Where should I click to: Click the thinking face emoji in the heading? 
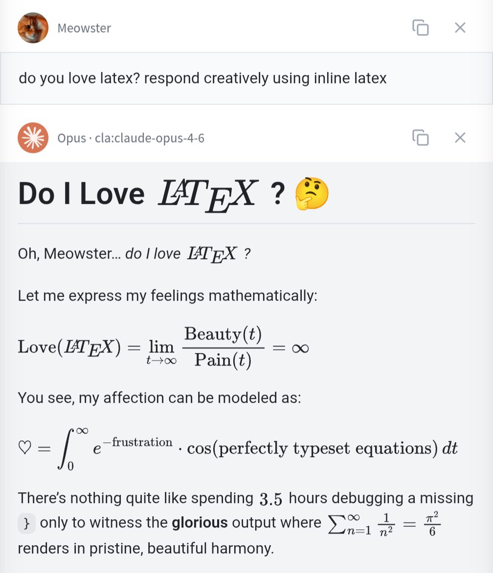point(312,194)
